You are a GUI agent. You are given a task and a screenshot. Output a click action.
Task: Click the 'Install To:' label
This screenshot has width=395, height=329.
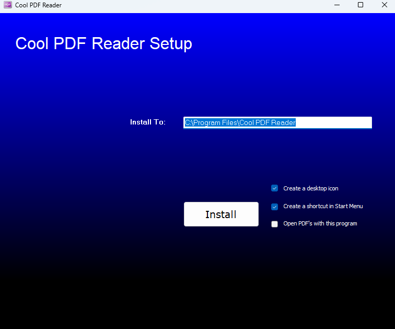[148, 122]
